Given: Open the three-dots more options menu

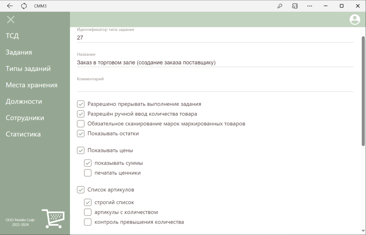Looking at the screenshot, I should click(x=310, y=6).
